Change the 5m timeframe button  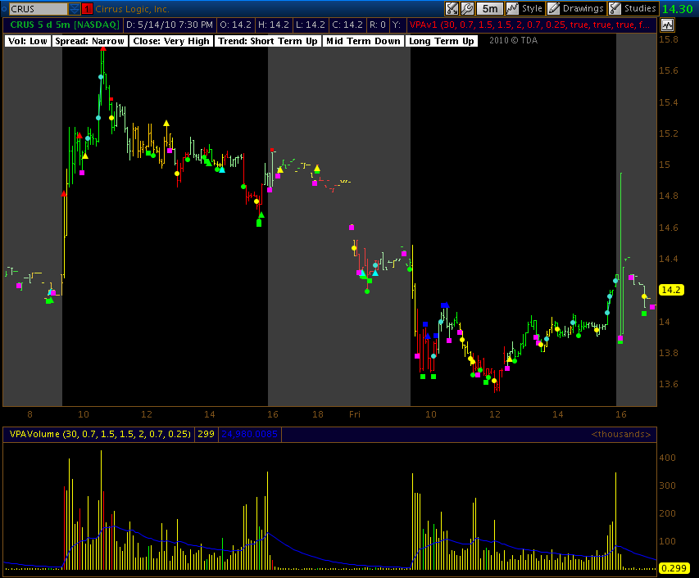[x=490, y=8]
